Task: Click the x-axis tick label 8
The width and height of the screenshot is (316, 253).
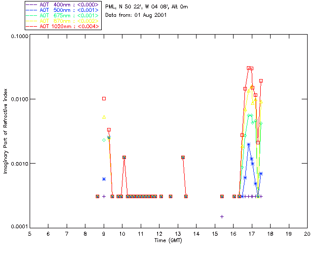Action: 85,234
